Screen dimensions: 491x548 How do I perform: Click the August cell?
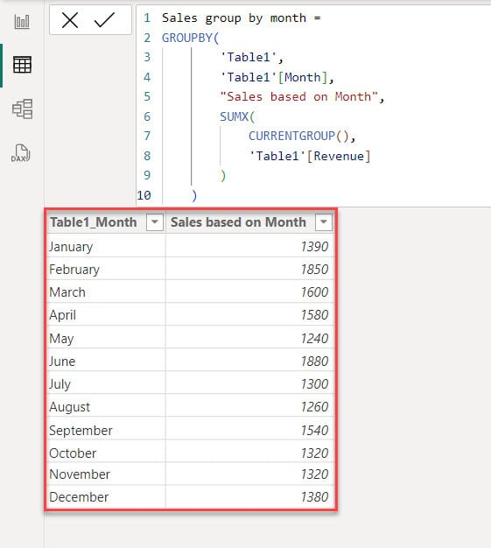click(106, 406)
